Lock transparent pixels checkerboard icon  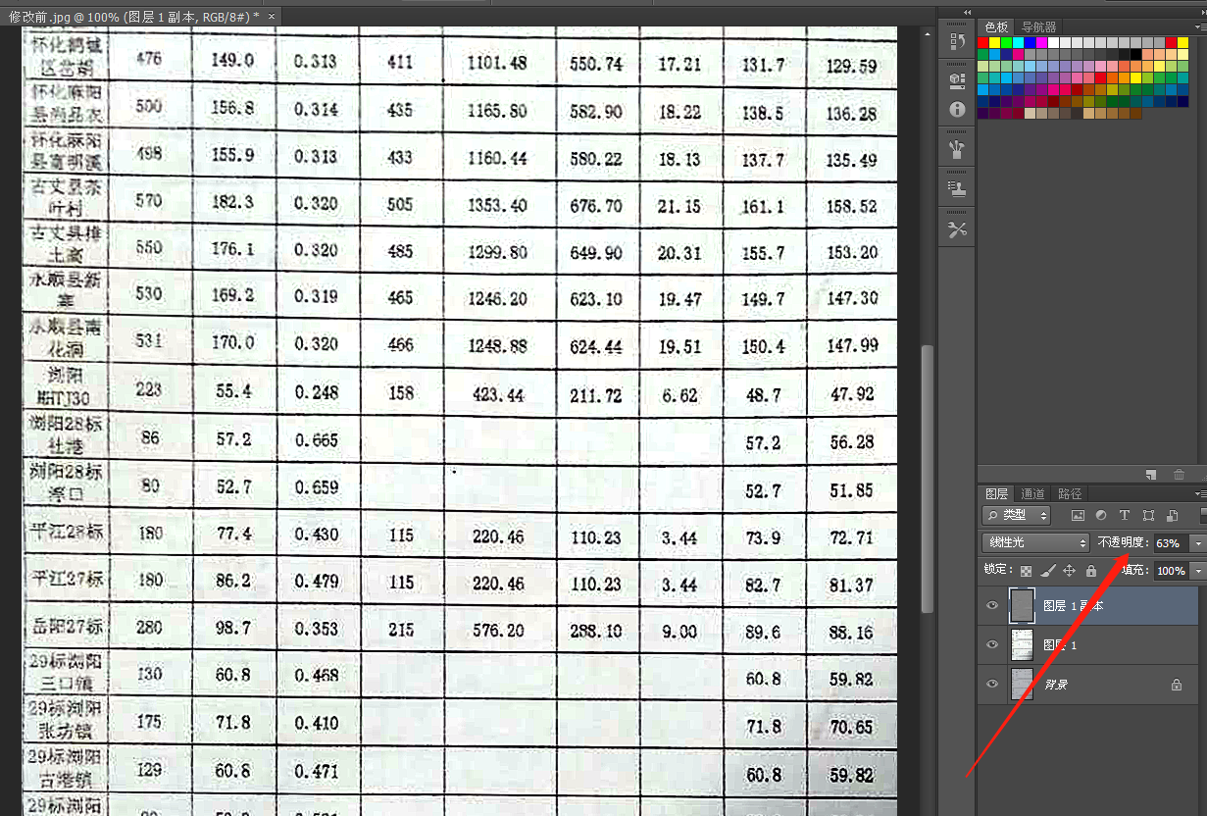click(x=1027, y=570)
